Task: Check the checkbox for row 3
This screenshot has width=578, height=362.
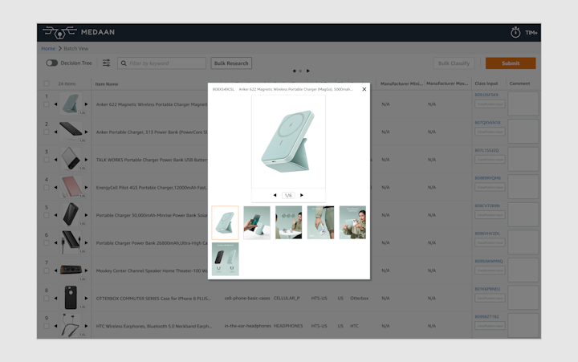Action: (x=47, y=160)
